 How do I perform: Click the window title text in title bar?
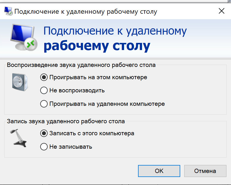click(x=86, y=12)
